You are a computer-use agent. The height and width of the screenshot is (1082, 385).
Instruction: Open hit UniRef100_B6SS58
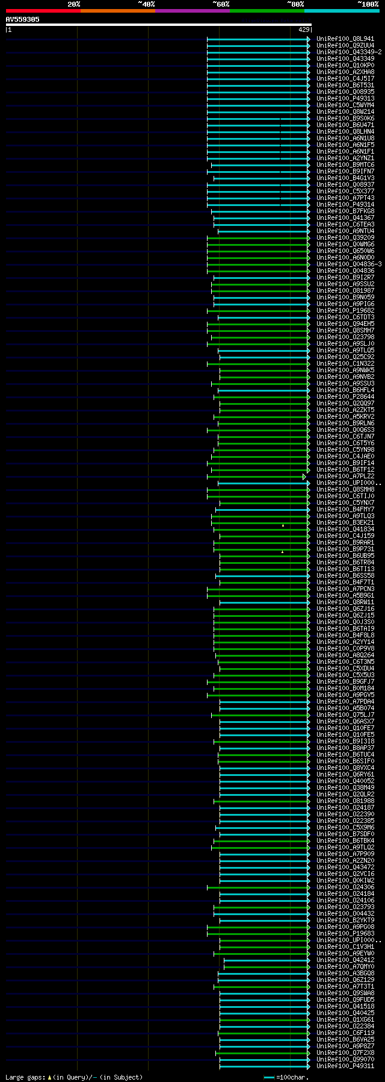coord(345,576)
